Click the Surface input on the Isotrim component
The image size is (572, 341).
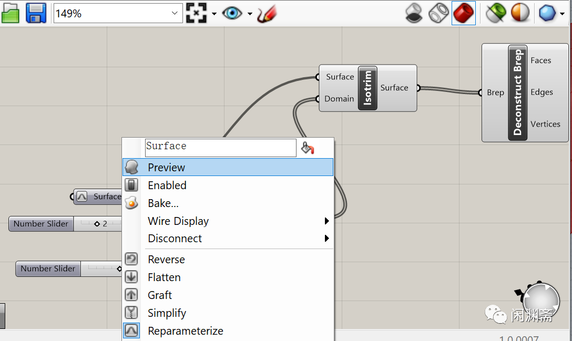(x=340, y=77)
